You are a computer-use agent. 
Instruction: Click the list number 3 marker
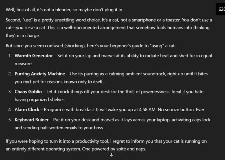pos(10,92)
